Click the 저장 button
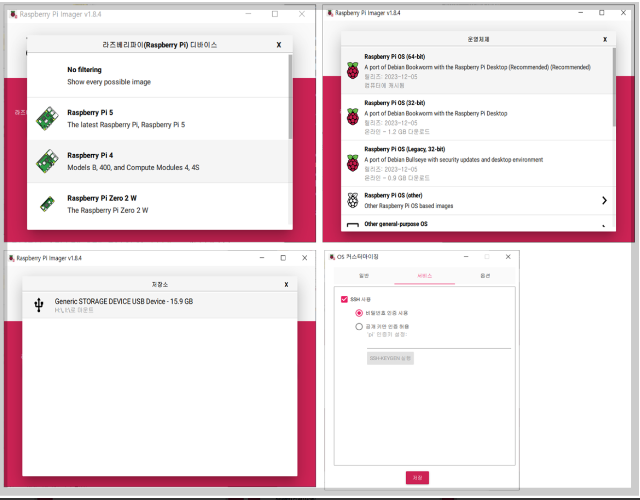This screenshot has width=640, height=500. (x=417, y=478)
